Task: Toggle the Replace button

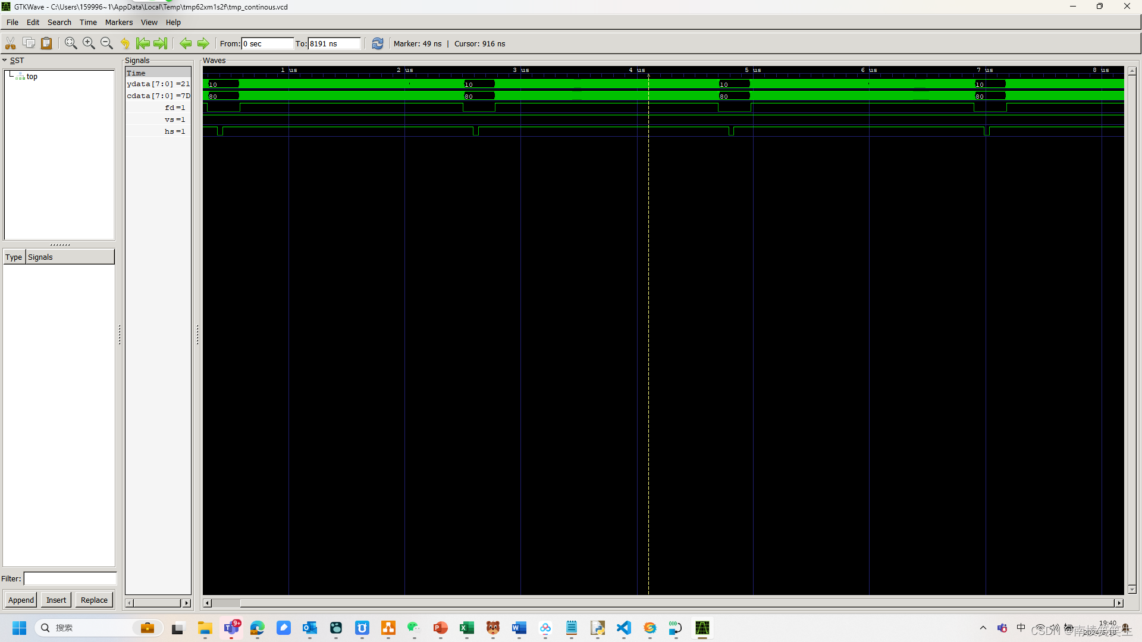Action: (93, 600)
